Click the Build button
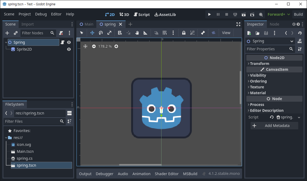Image resolution: width=307 pixels, height=181 pixels. click(x=298, y=14)
